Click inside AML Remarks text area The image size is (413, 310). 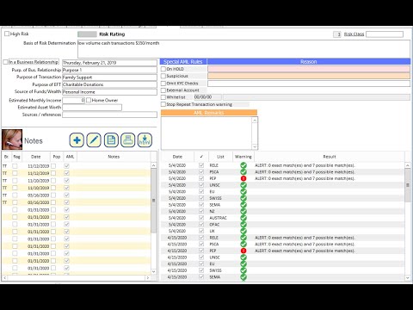pyautogui.click(x=206, y=133)
